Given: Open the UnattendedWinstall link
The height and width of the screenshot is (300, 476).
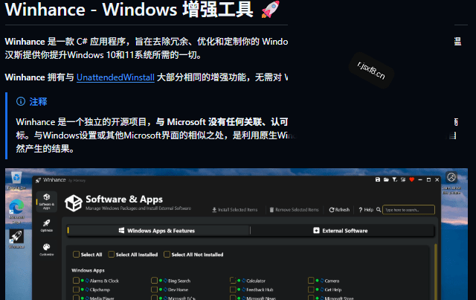Looking at the screenshot, I should 115,77.
